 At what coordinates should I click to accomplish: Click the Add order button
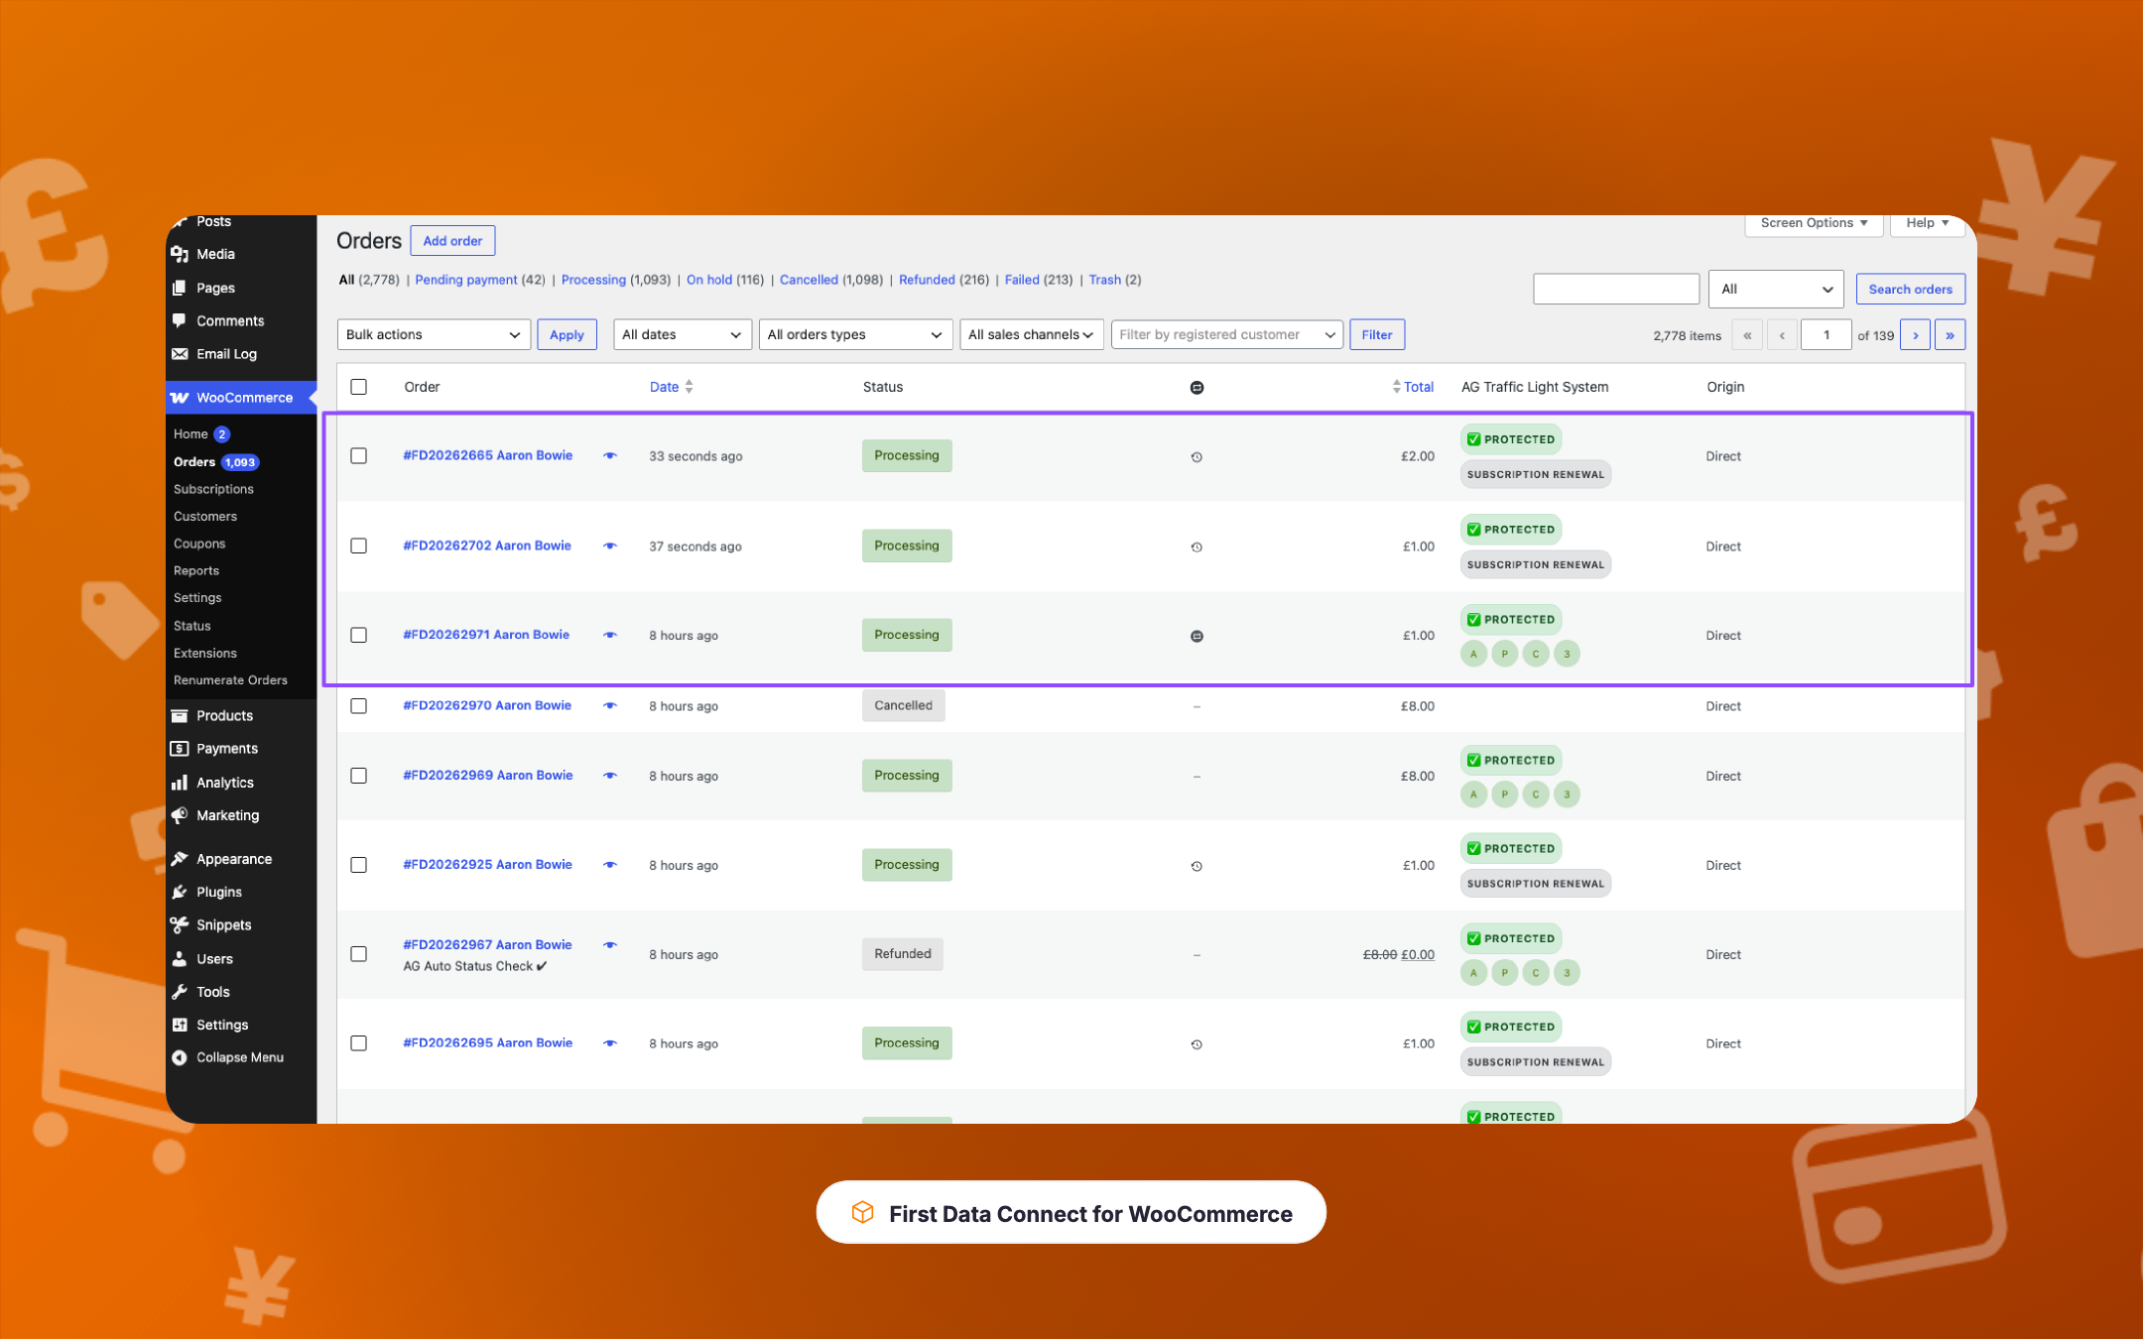(x=452, y=241)
